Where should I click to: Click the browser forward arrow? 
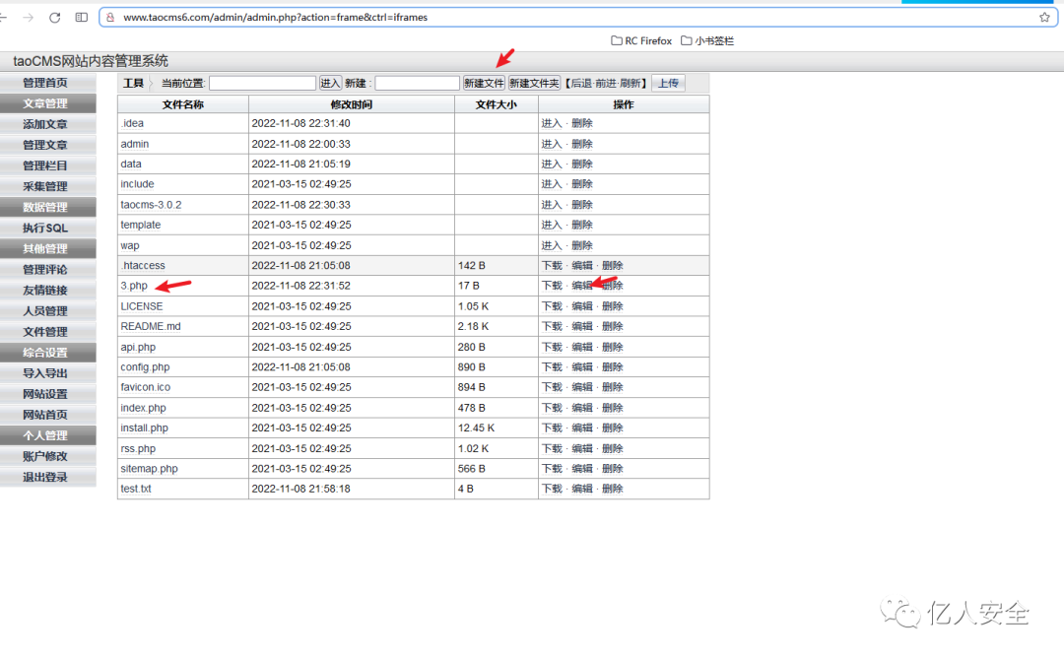[27, 17]
